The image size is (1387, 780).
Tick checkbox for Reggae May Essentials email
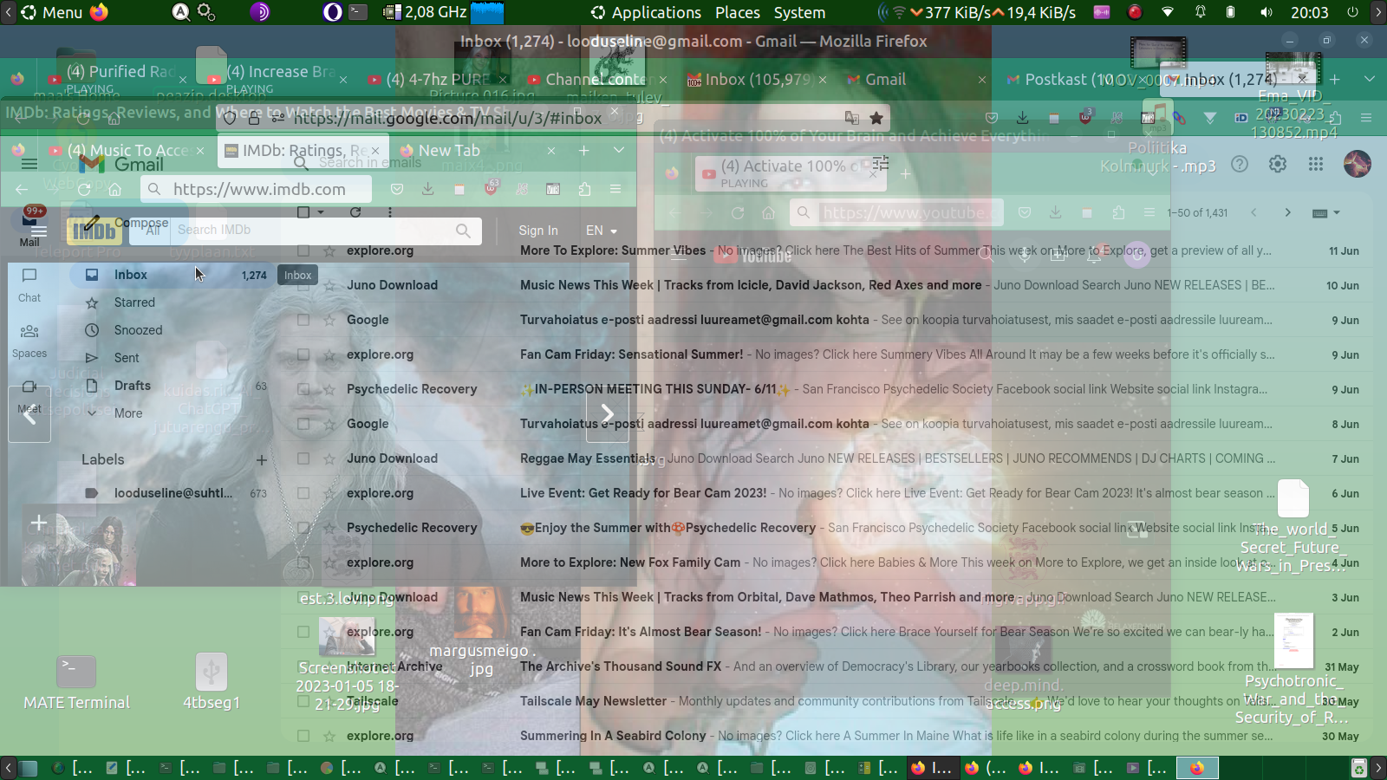tap(303, 458)
